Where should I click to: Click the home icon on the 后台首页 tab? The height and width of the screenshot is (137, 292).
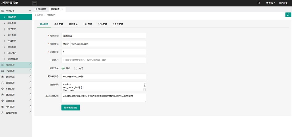point(36,10)
